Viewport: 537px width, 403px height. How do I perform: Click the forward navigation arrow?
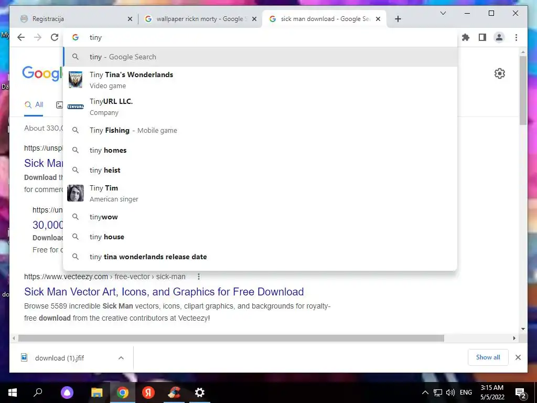pyautogui.click(x=38, y=37)
